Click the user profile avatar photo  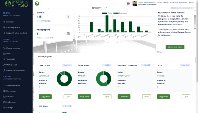(x=135, y=3)
